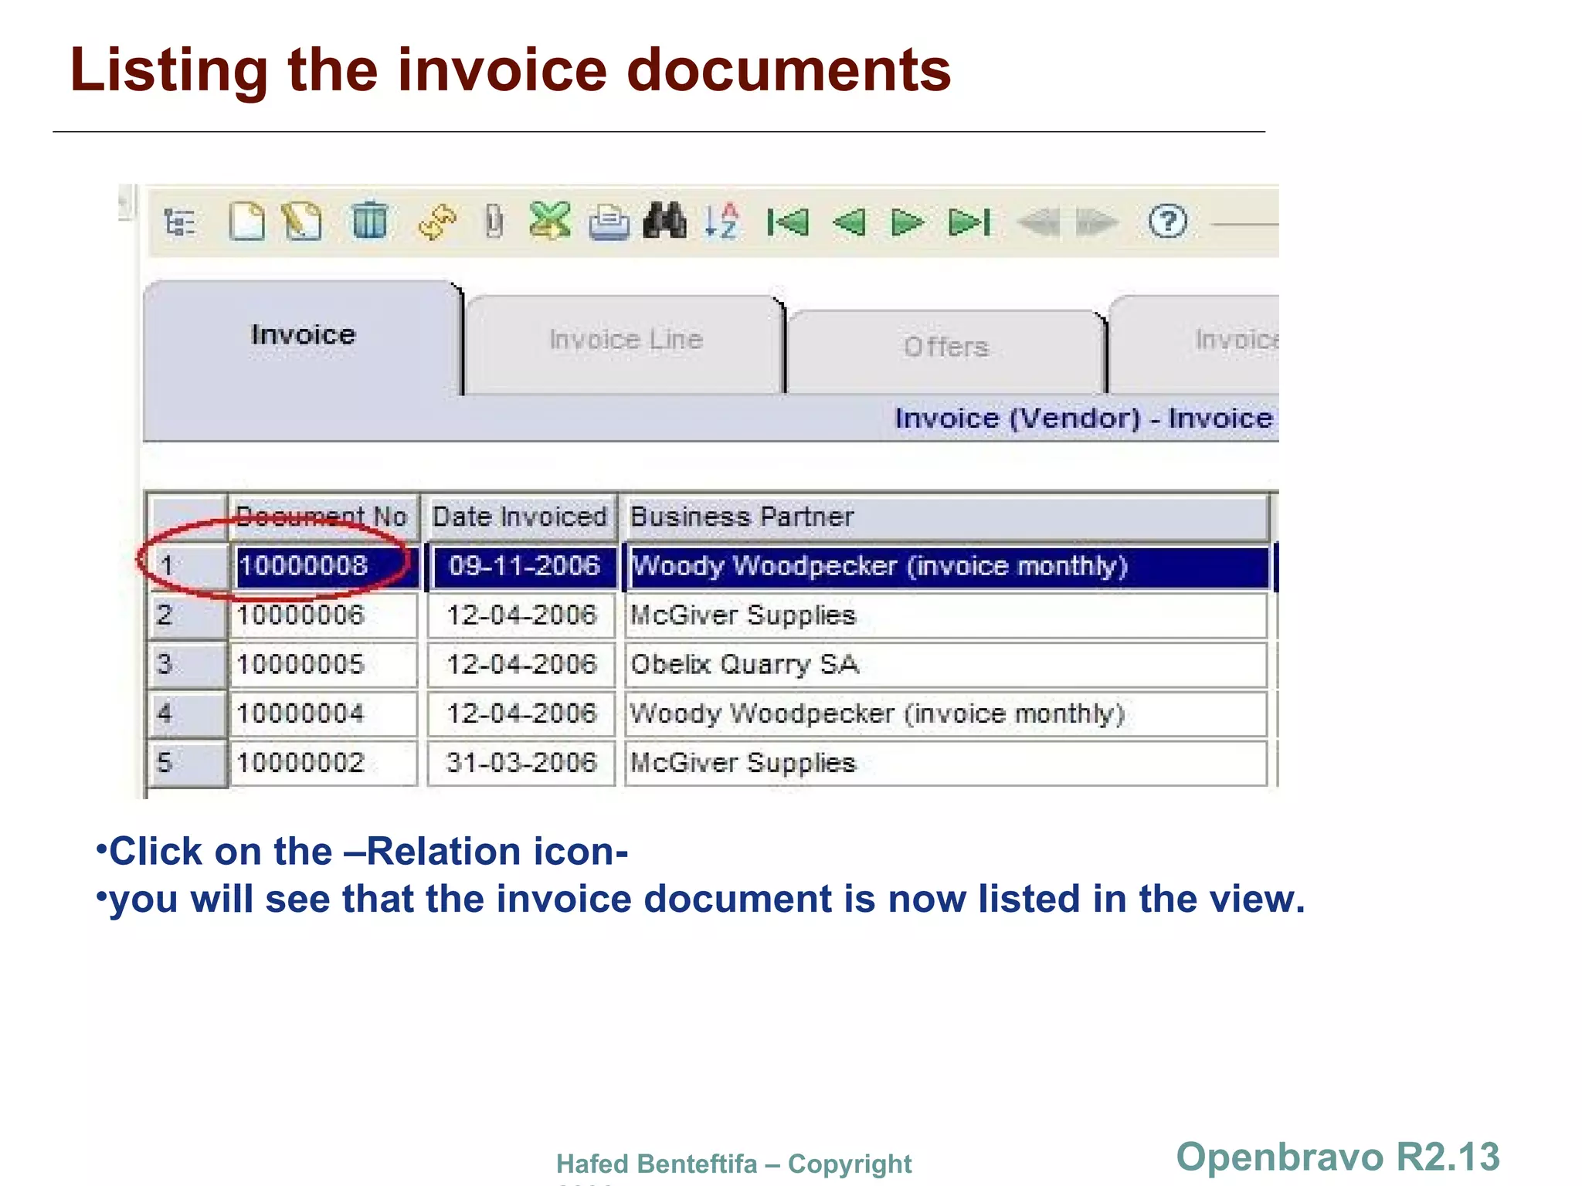Click the edit record pencil icon
1582x1186 pixels.
[302, 222]
